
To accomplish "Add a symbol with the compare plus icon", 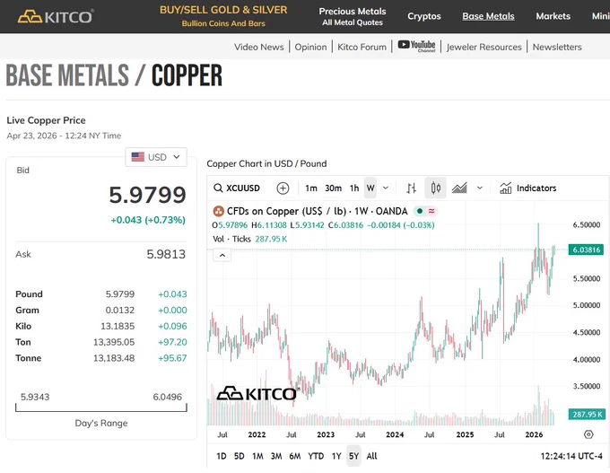I will [283, 188].
